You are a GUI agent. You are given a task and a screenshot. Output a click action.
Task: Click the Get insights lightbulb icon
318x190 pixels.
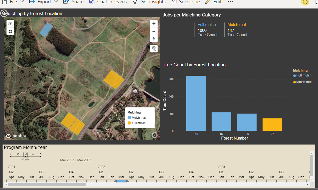[135, 2]
